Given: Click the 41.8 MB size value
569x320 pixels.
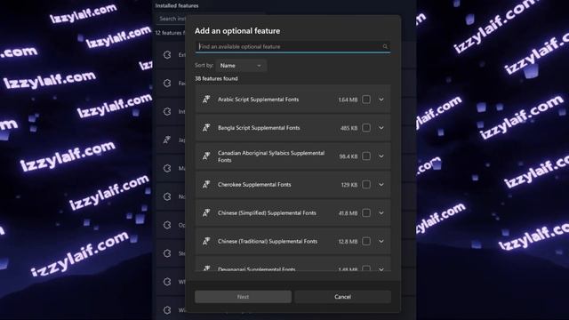Looking at the screenshot, I should click(348, 213).
